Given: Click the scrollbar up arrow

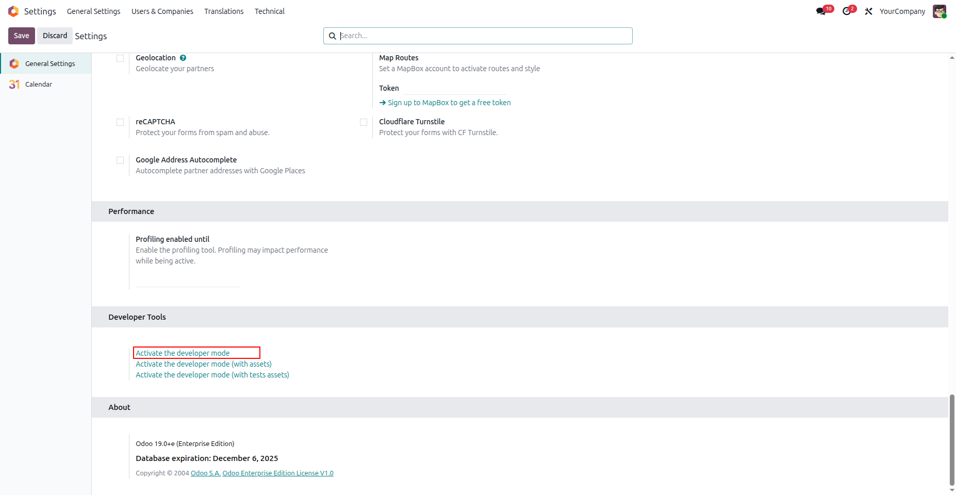Looking at the screenshot, I should (952, 57).
